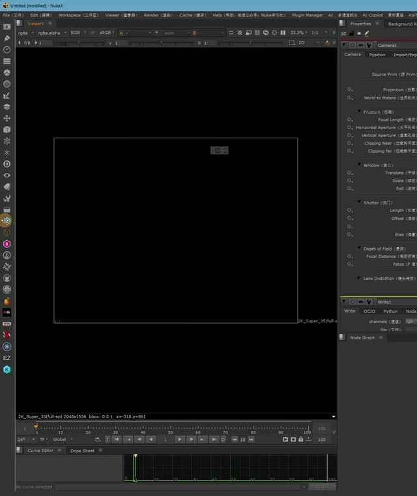The width and height of the screenshot is (417, 496).
Task: Open the Plugin Manager menu
Action: pyautogui.click(x=308, y=15)
